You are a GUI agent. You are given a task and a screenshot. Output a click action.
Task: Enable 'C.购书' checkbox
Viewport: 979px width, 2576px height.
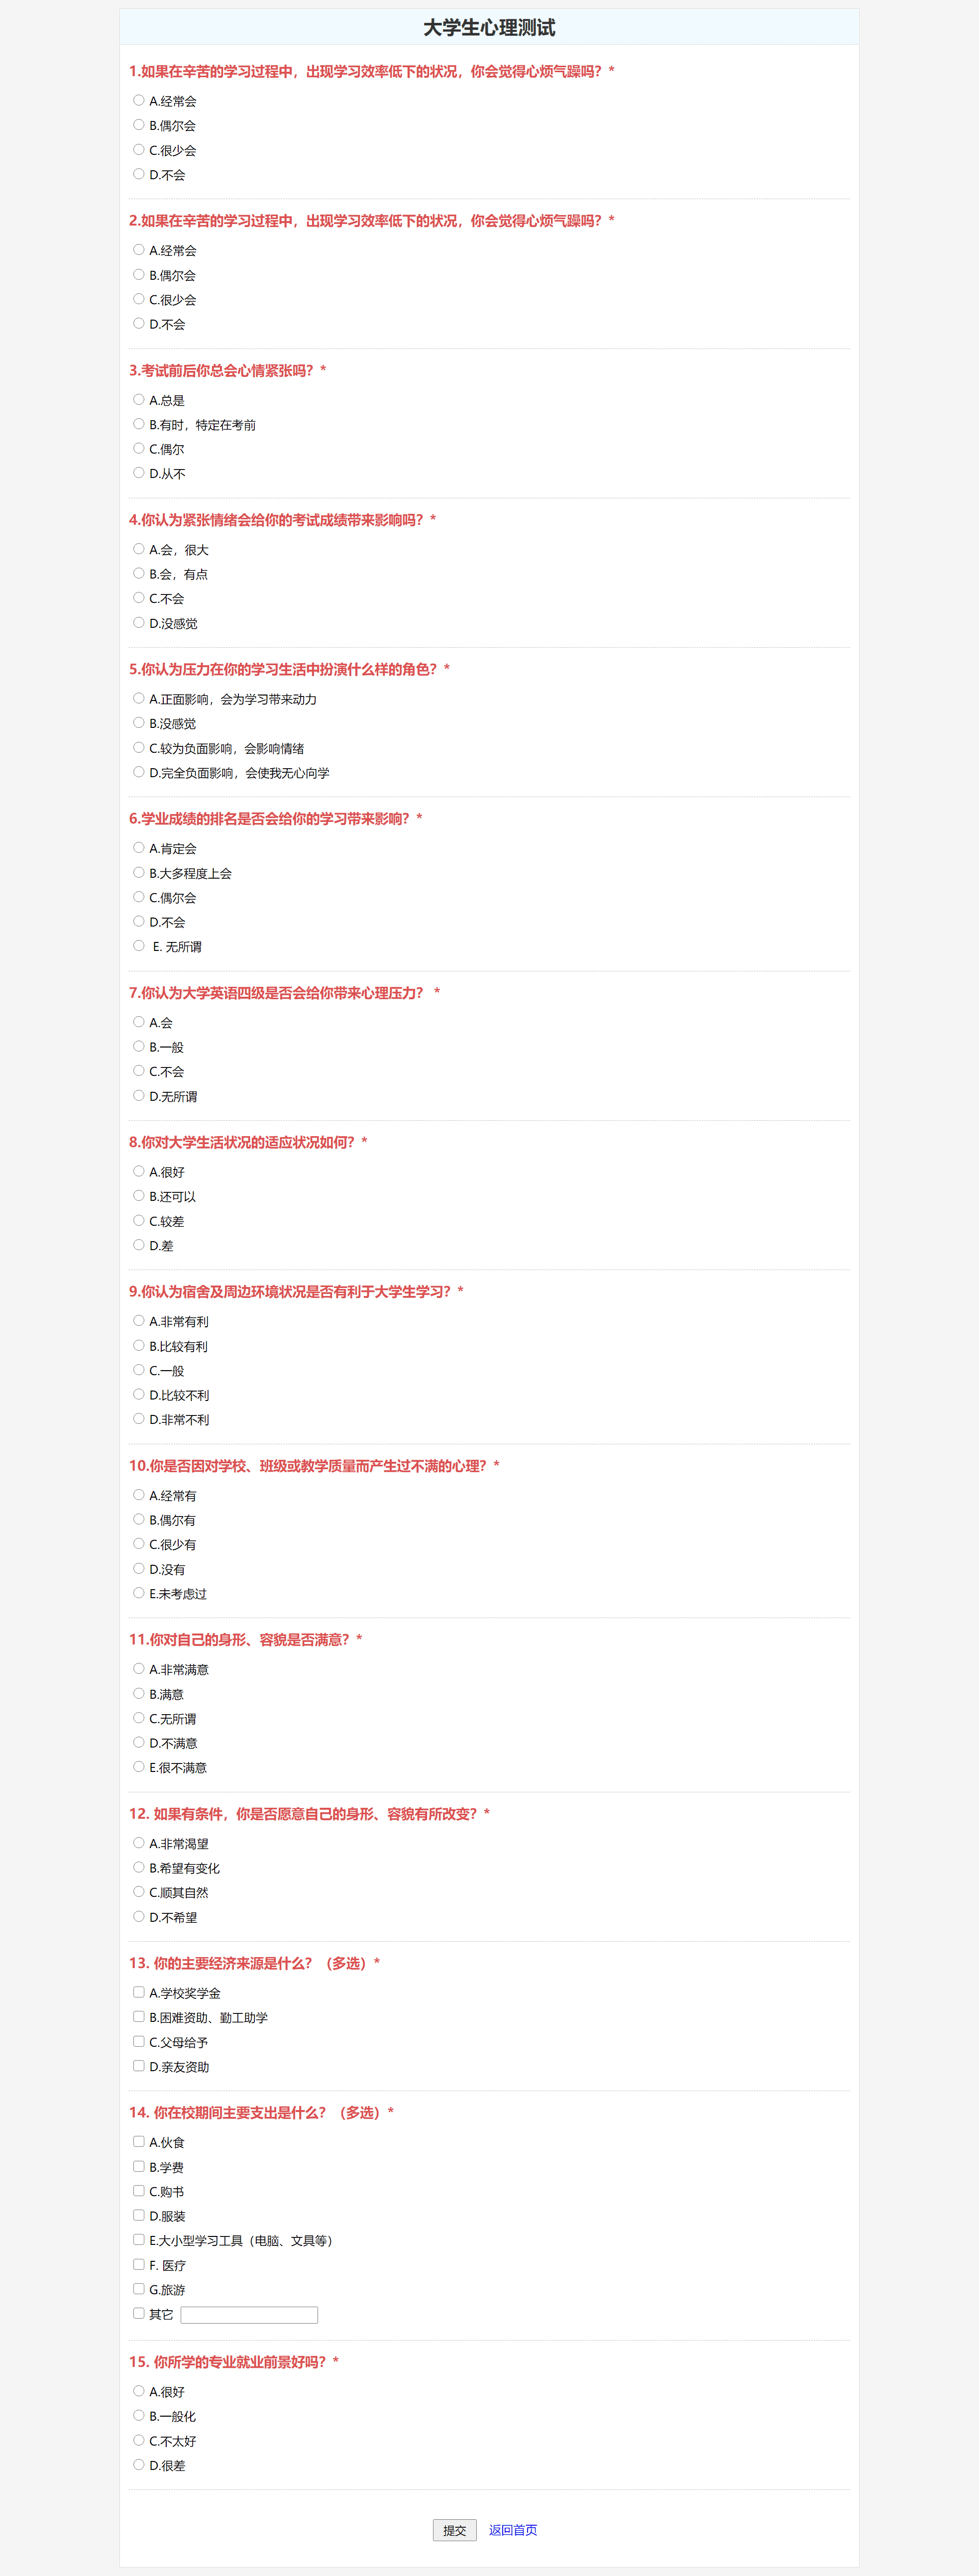[139, 2191]
